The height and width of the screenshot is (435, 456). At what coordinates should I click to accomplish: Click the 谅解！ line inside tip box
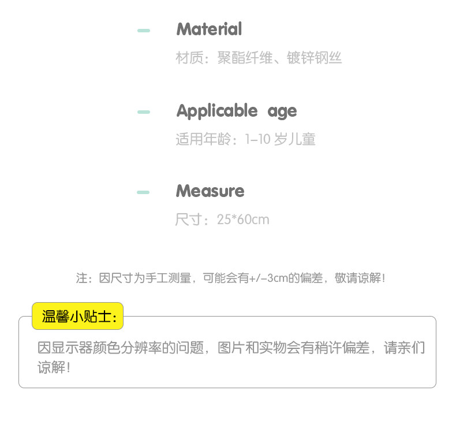54,367
